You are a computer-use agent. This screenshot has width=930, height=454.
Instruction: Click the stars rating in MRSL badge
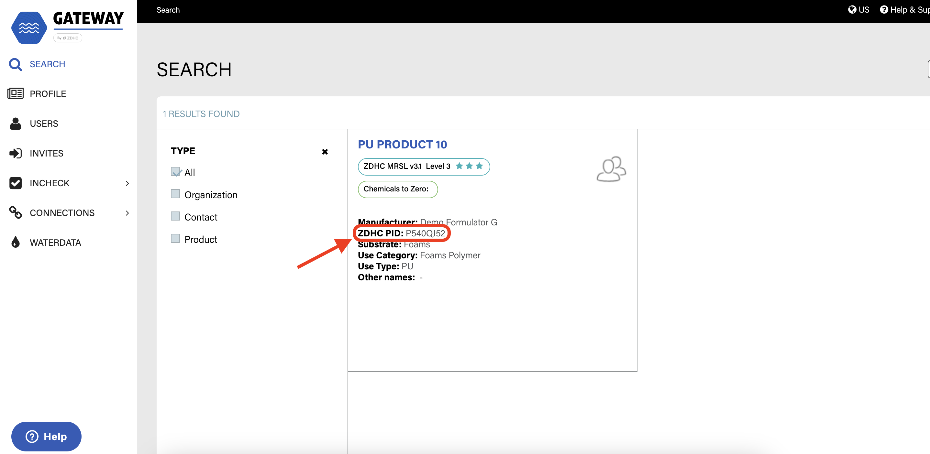(x=469, y=166)
